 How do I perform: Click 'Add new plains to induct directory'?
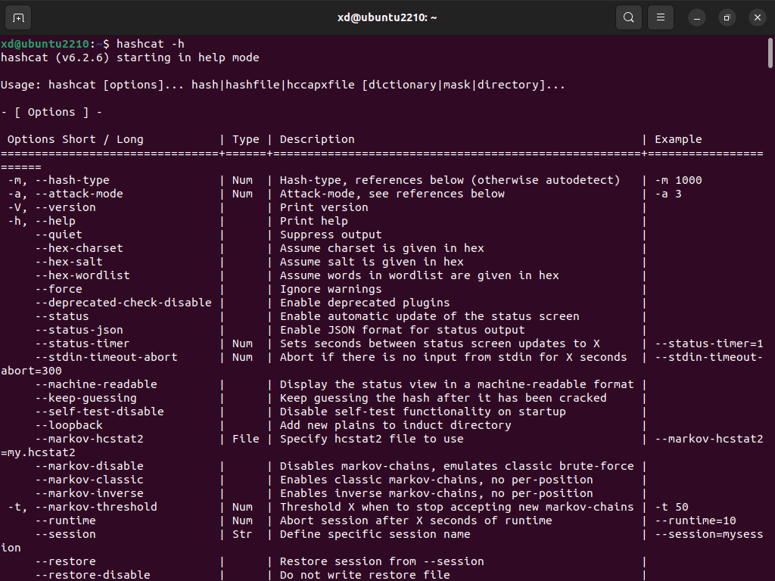point(395,425)
